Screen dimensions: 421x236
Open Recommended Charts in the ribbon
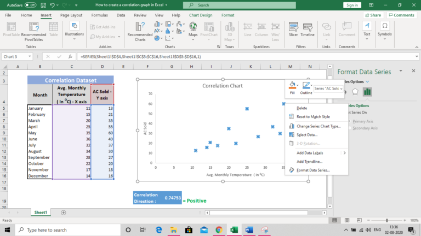point(140,32)
